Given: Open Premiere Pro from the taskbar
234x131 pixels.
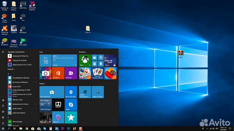Looking at the screenshot, I should tap(62, 128).
